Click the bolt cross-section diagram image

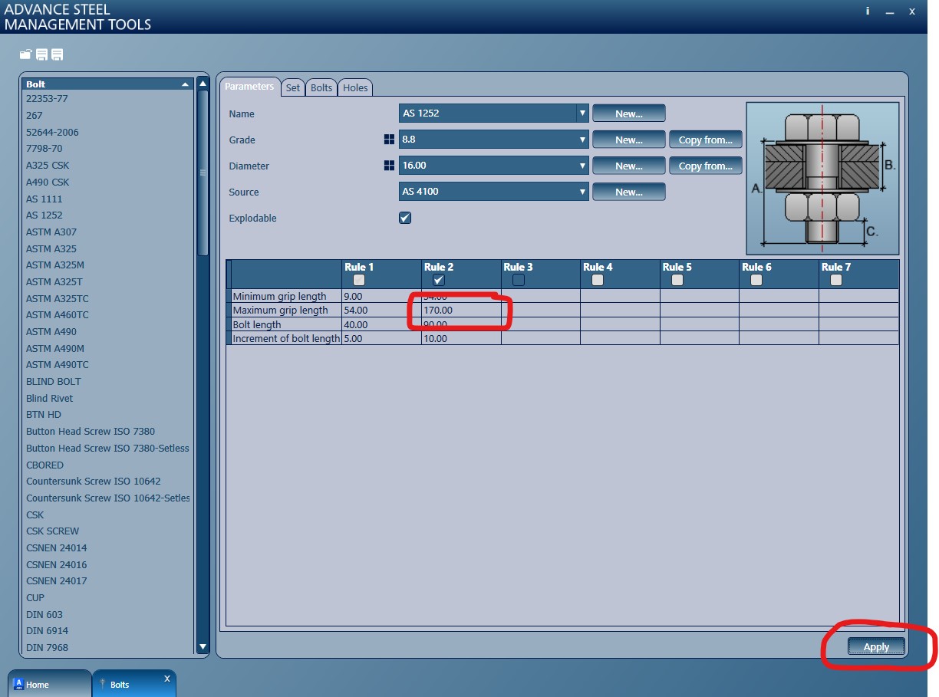pyautogui.click(x=822, y=178)
